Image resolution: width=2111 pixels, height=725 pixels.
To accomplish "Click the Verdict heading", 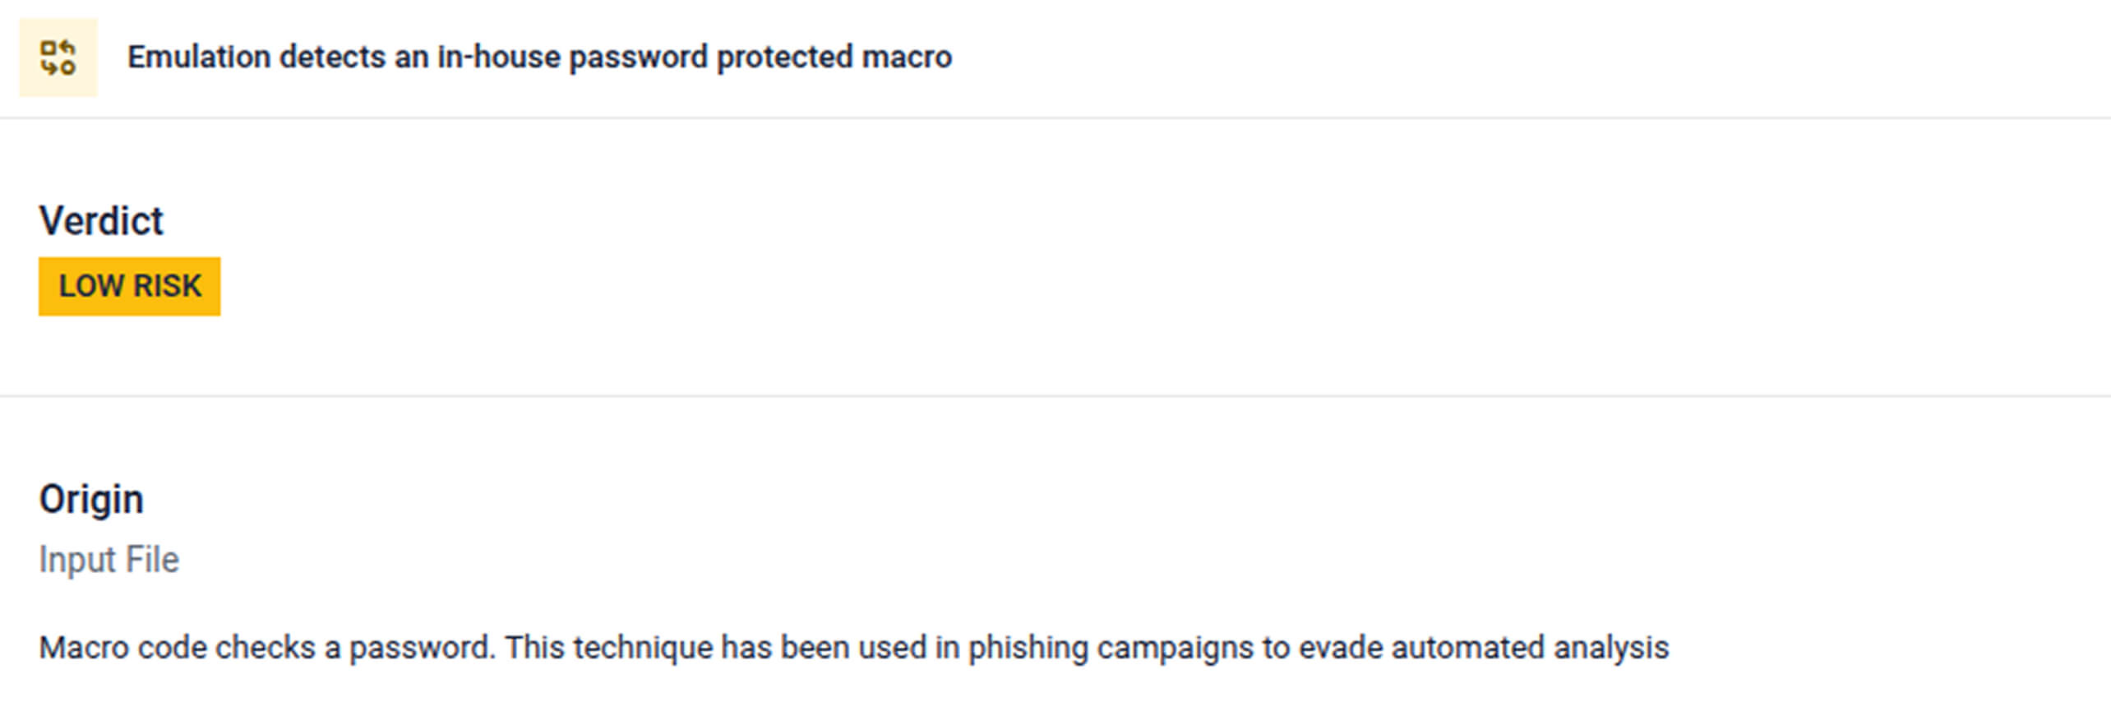I will 101,221.
